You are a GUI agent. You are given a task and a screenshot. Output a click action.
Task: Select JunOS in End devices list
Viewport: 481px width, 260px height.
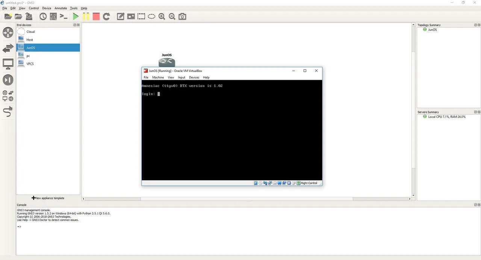[x=48, y=48]
